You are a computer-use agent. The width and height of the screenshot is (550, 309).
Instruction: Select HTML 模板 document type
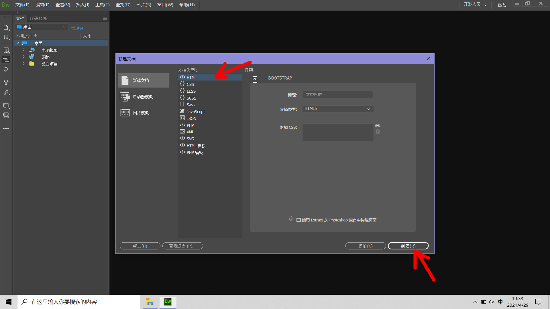coord(210,146)
